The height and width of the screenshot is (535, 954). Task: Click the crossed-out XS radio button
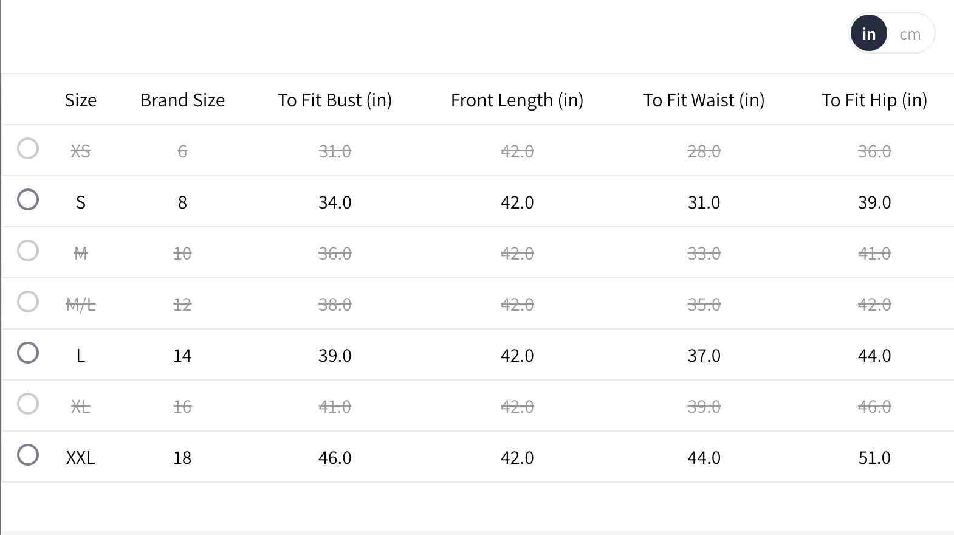coord(28,148)
